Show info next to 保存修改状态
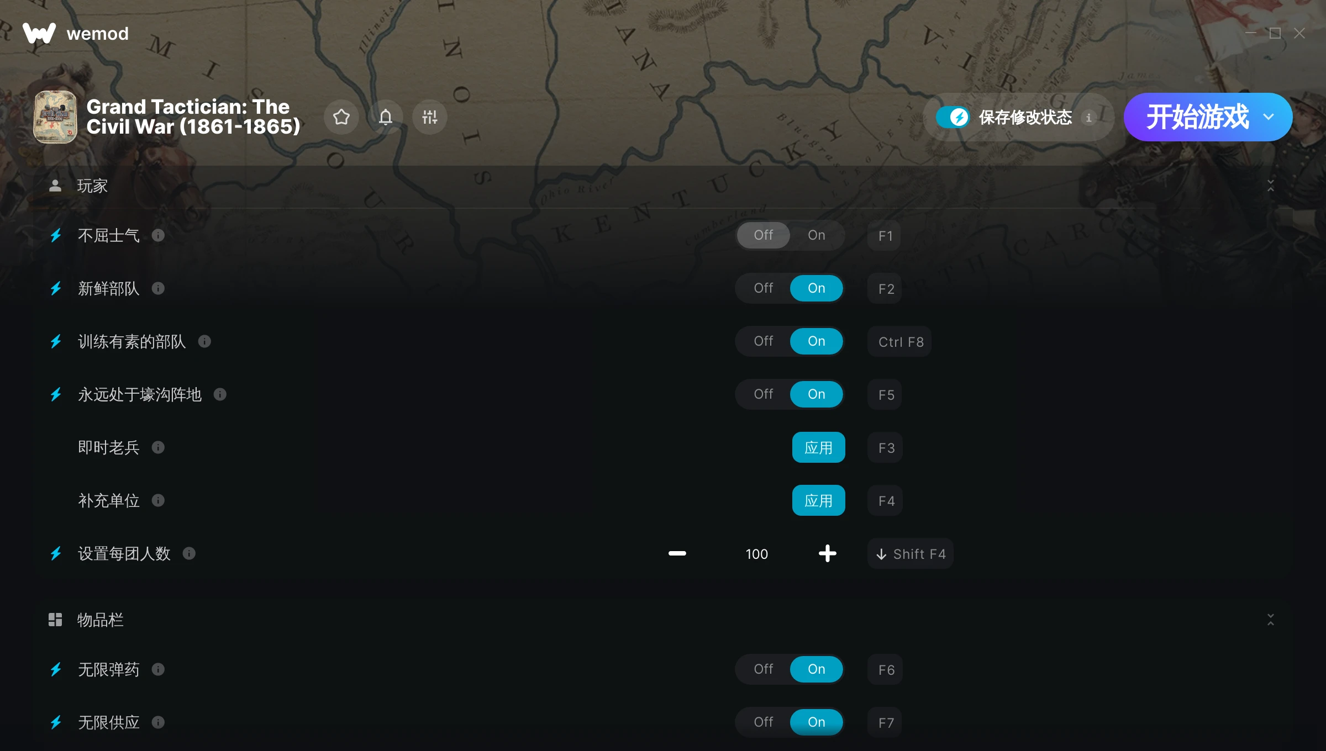Image resolution: width=1326 pixels, height=751 pixels. 1089,117
